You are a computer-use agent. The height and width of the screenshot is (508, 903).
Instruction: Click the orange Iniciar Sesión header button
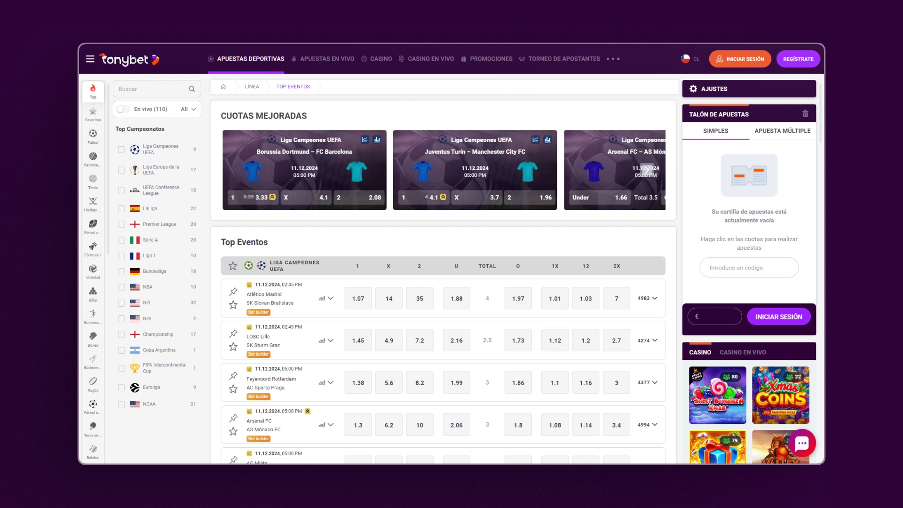point(740,59)
